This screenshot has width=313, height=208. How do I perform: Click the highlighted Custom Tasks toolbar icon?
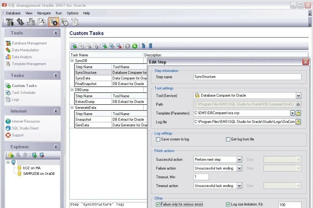pyautogui.click(x=53, y=22)
